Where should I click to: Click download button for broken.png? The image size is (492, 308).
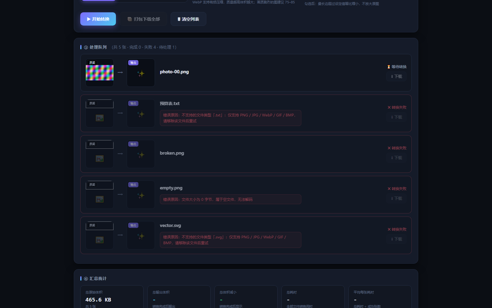click(x=396, y=158)
